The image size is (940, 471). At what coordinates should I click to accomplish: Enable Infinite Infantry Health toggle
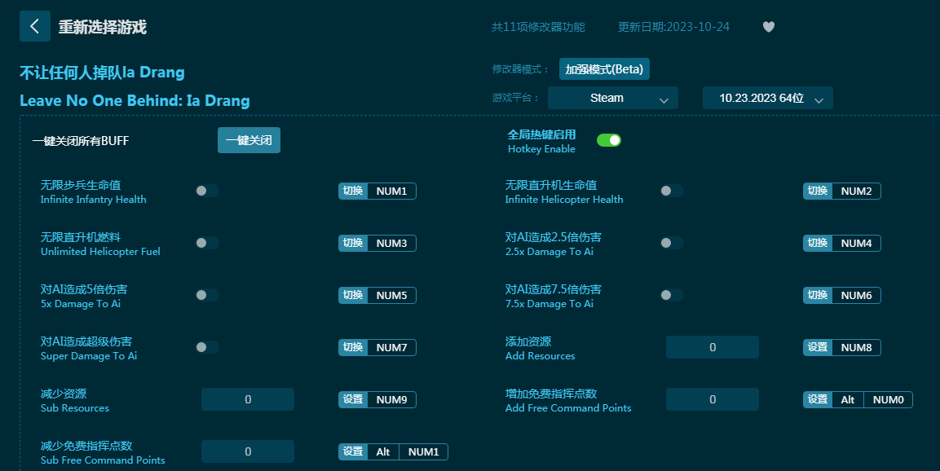[207, 191]
